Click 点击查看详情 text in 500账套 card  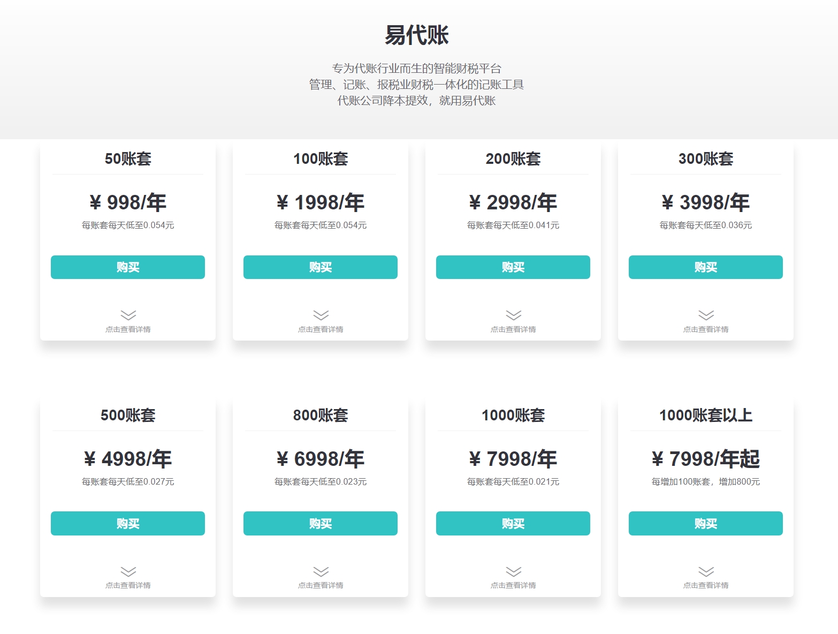[x=128, y=585]
